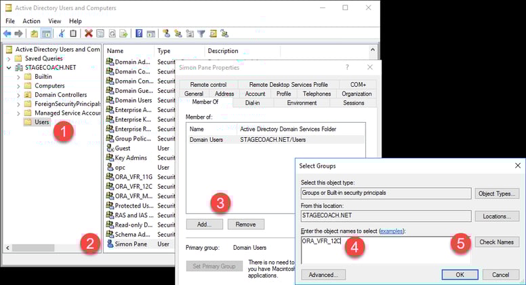This screenshot has width=526, height=285.
Task: Select the Users folder in tree
Action: pyautogui.click(x=41, y=122)
